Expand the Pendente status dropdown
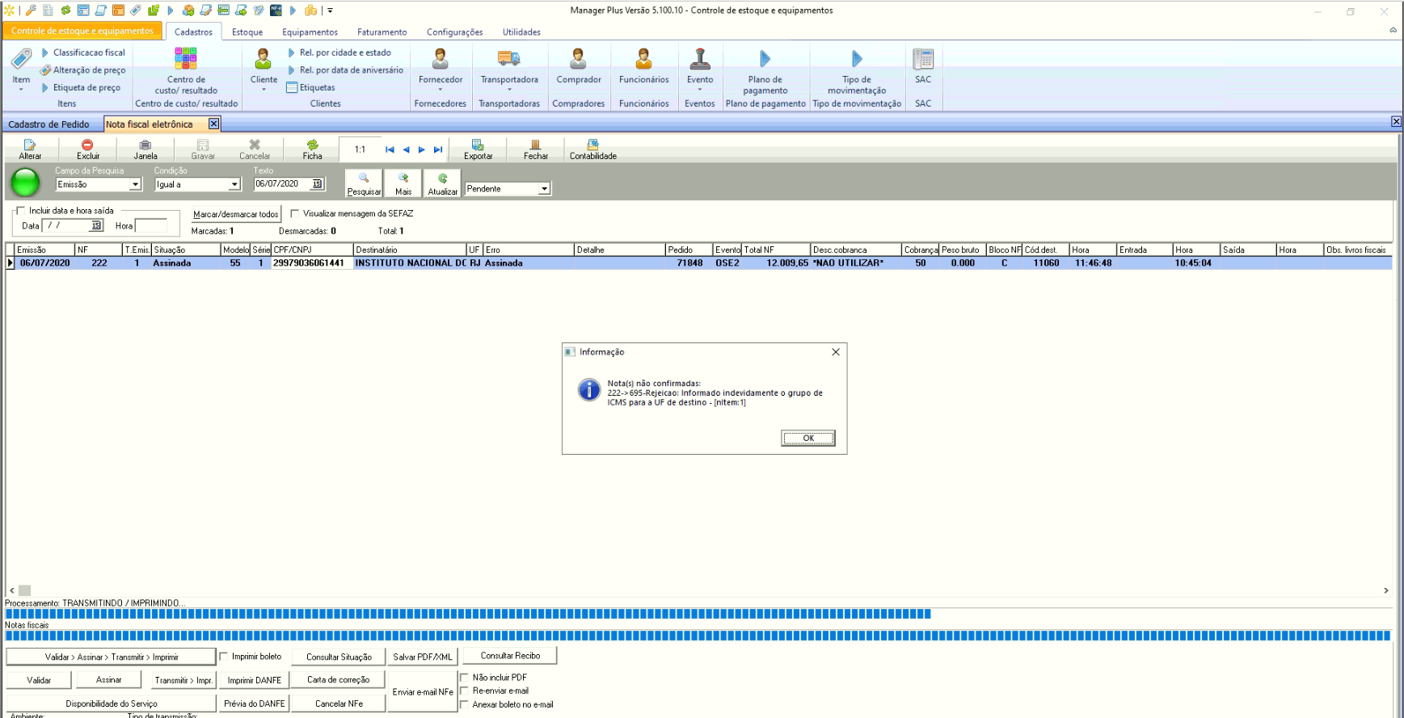 544,189
